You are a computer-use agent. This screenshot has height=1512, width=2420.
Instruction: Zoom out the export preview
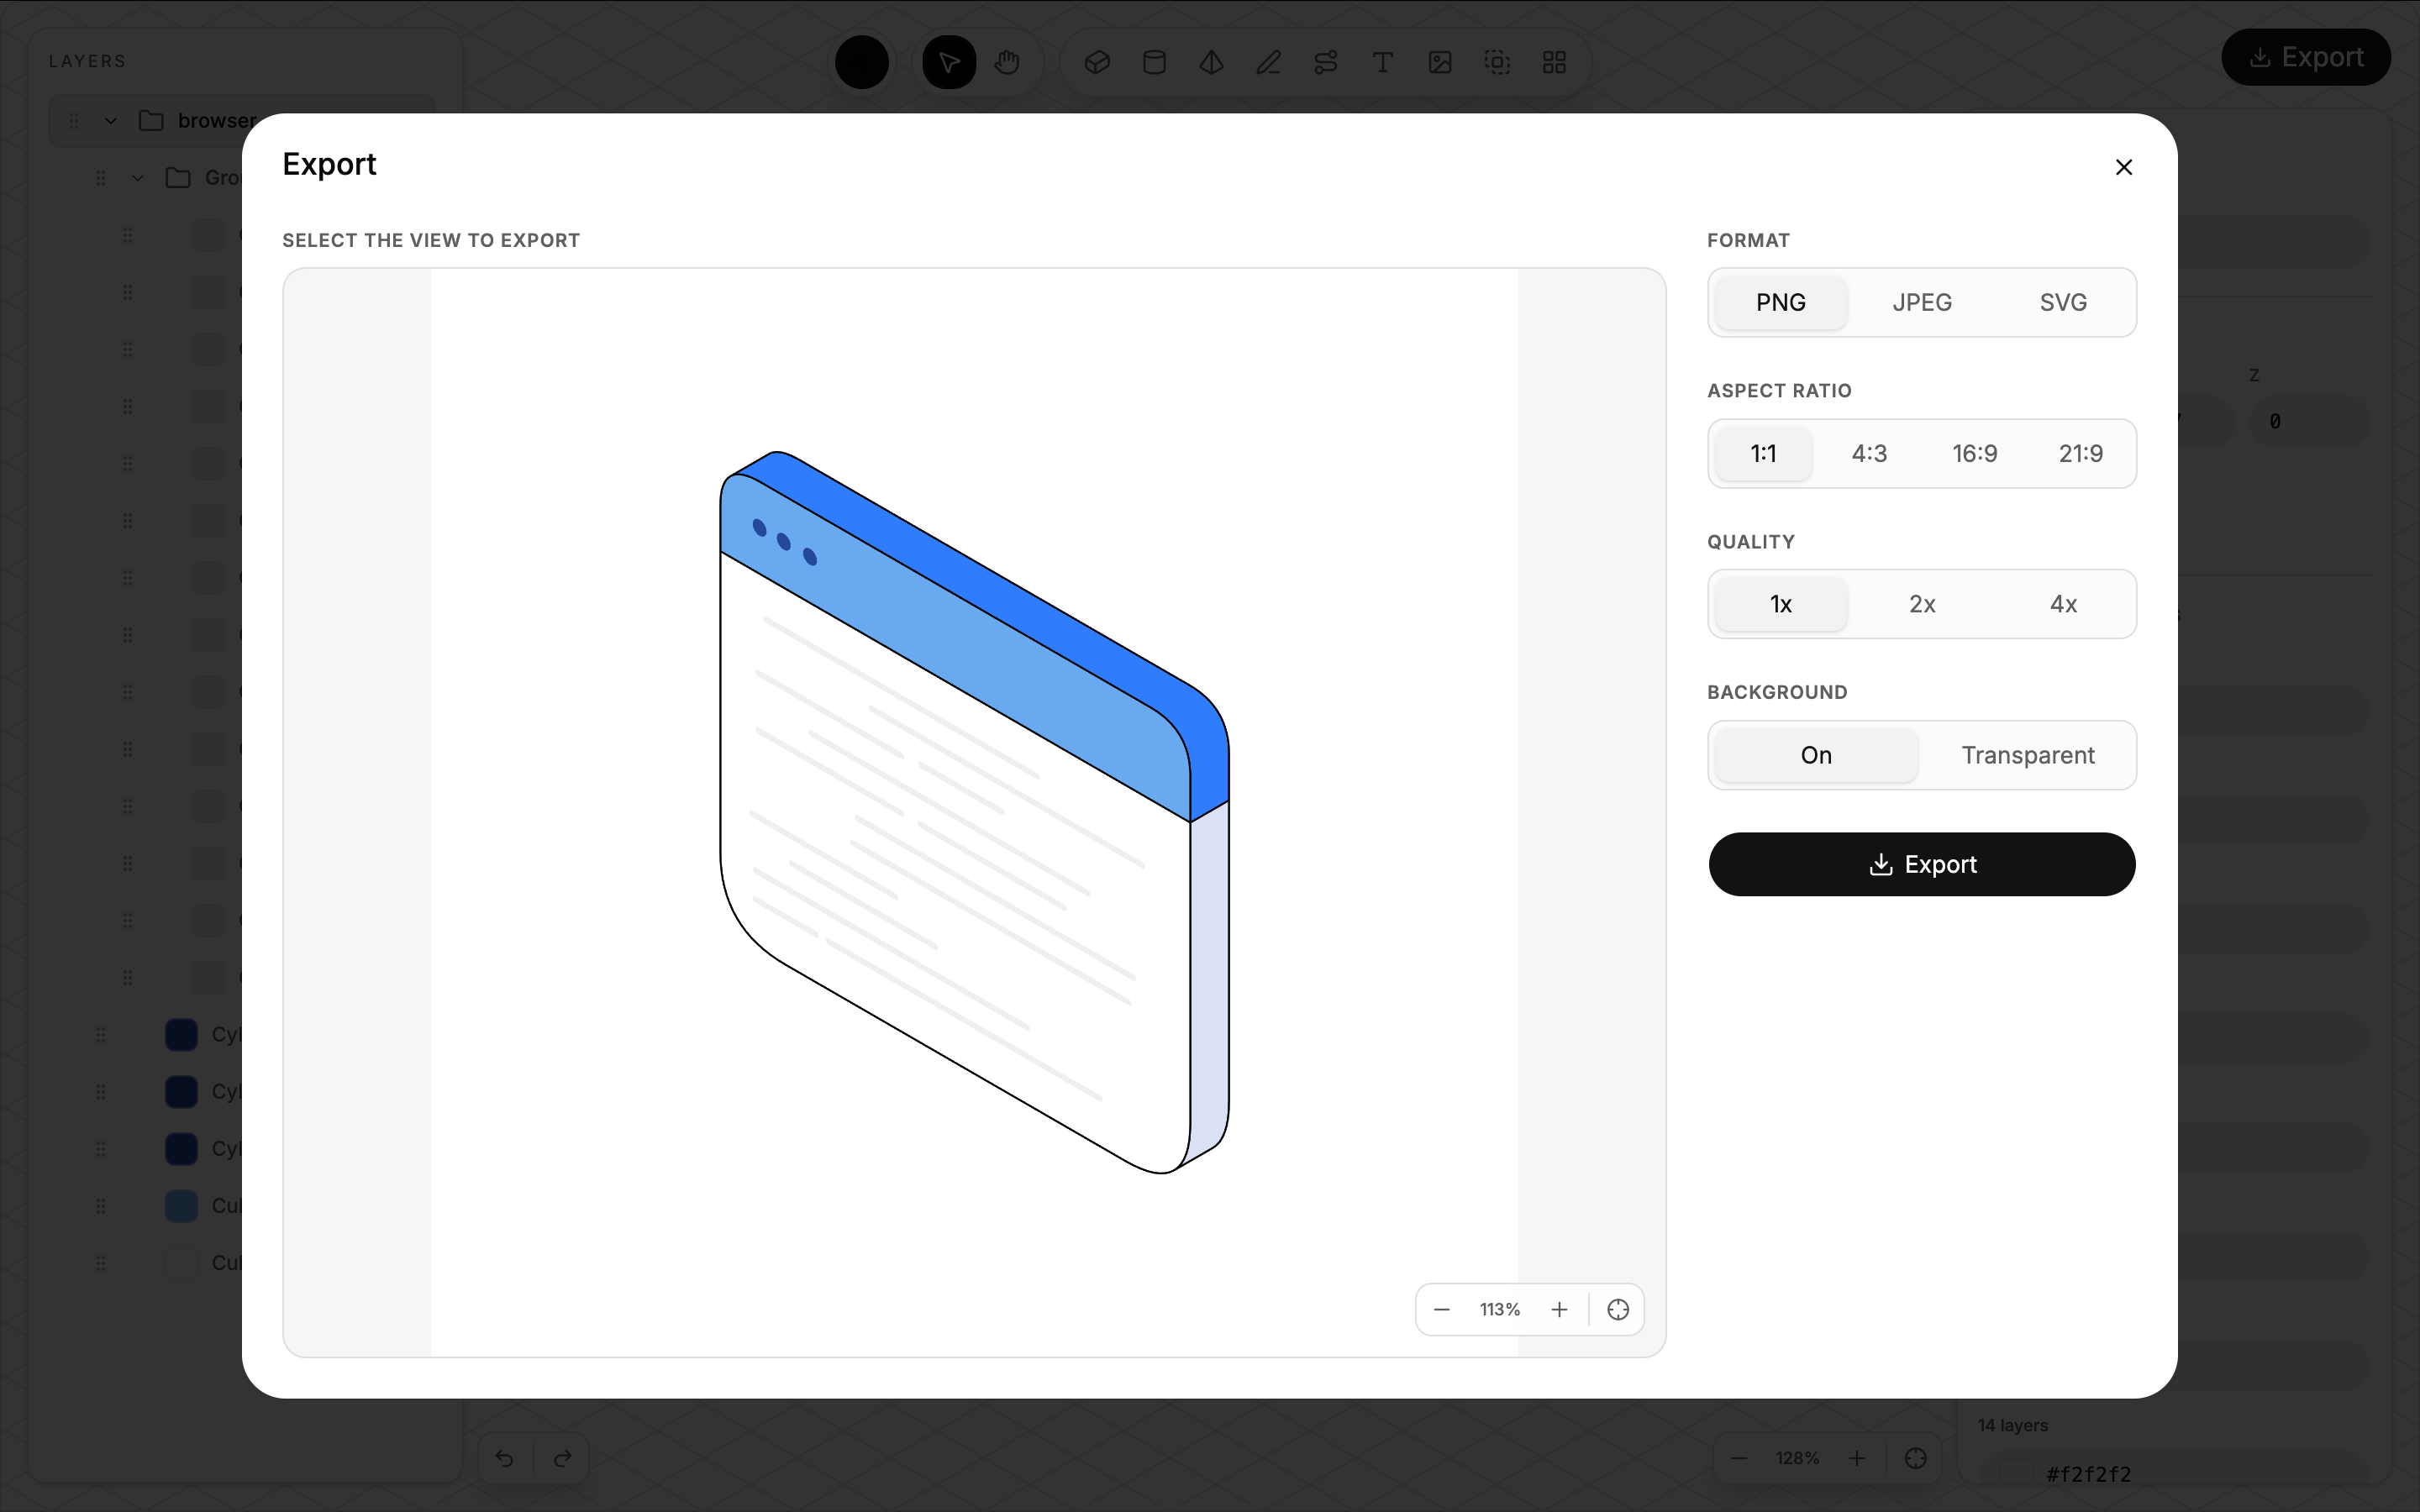pos(1442,1309)
